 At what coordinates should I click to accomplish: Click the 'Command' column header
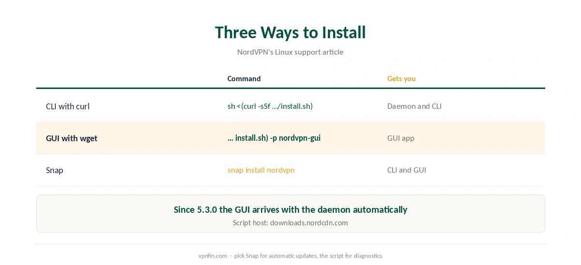click(x=244, y=79)
